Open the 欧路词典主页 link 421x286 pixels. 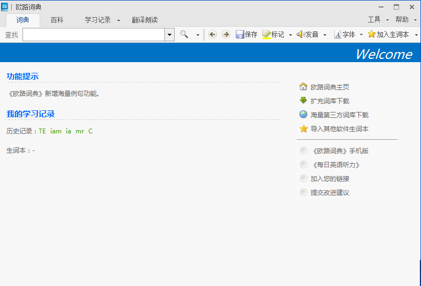pyautogui.click(x=330, y=87)
